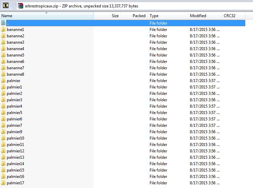
Task: Sort entries by Type column header
Action: 167,16
